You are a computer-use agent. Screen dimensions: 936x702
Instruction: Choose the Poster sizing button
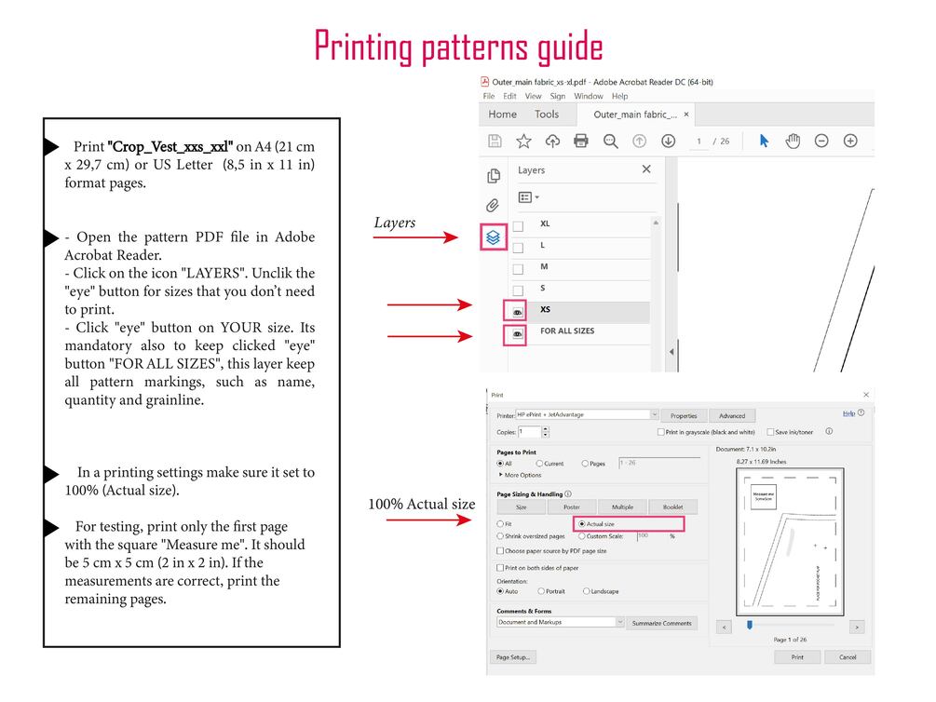[x=572, y=506]
